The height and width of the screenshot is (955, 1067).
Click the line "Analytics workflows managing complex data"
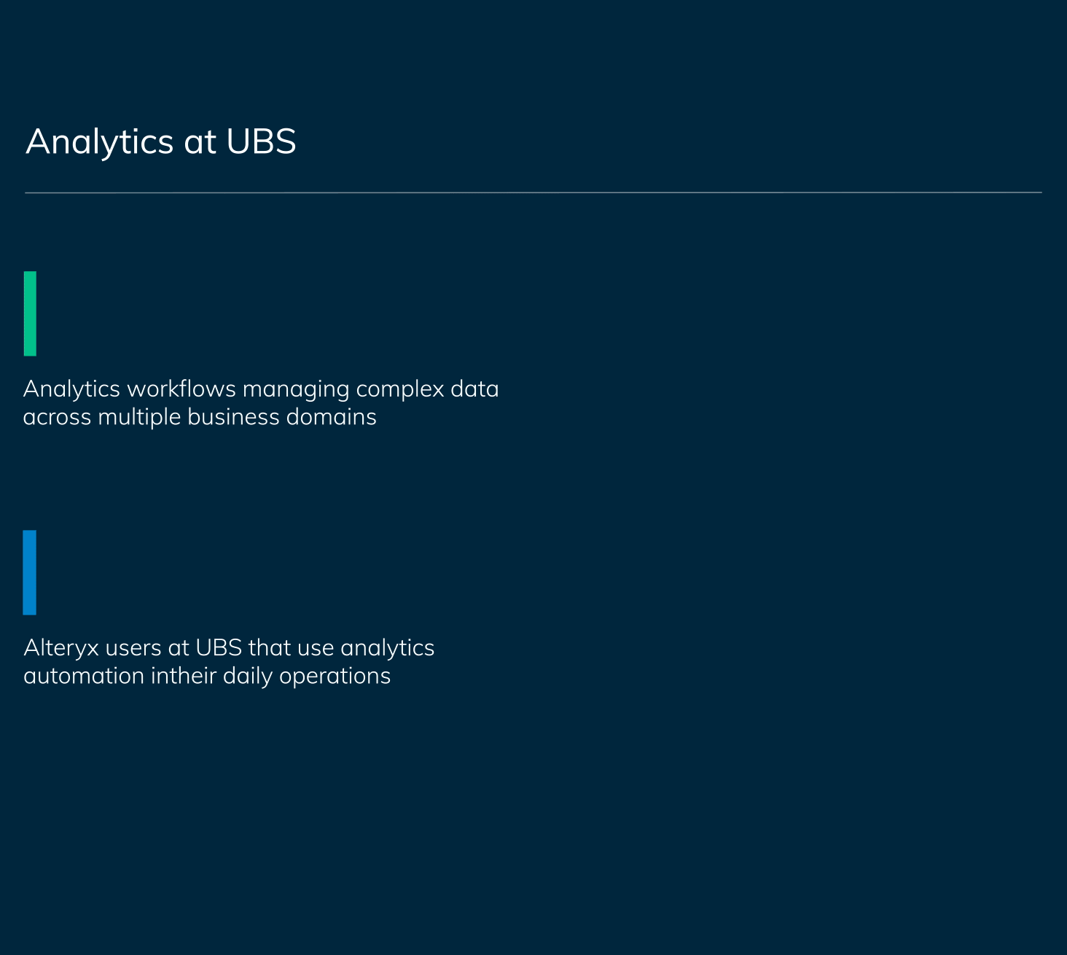point(261,390)
